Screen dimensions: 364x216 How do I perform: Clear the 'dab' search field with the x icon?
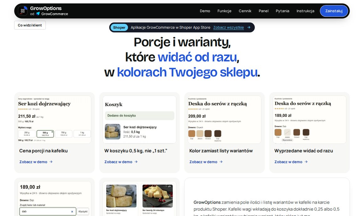tap(72, 212)
